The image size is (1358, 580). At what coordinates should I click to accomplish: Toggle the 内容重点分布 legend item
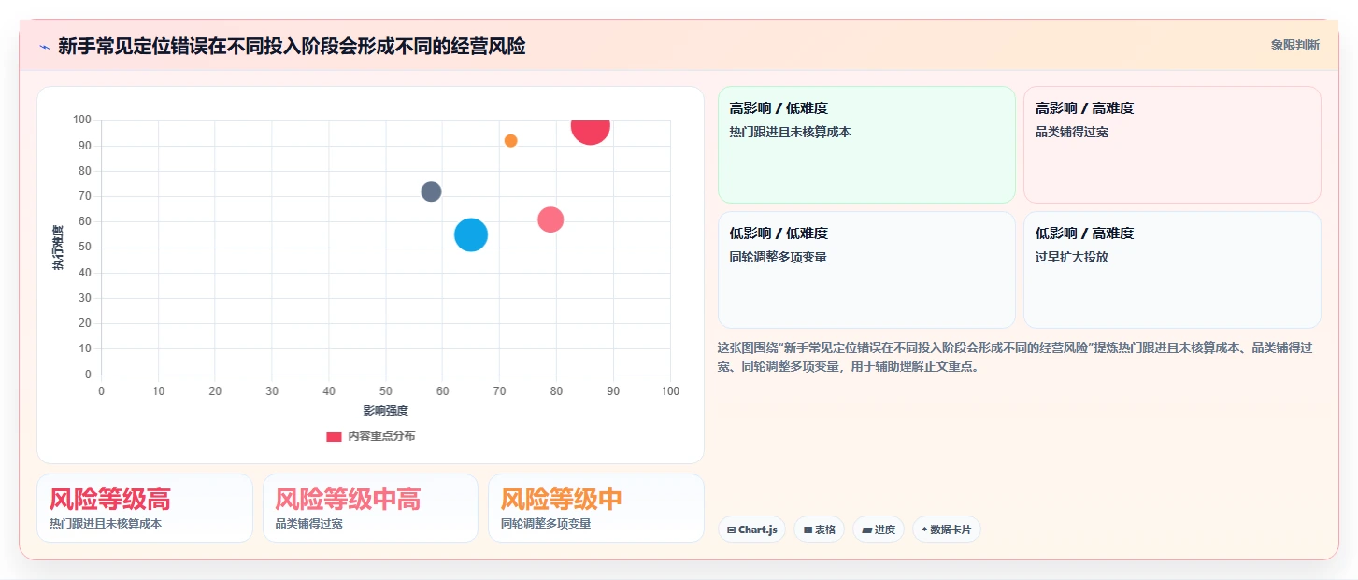tap(371, 436)
